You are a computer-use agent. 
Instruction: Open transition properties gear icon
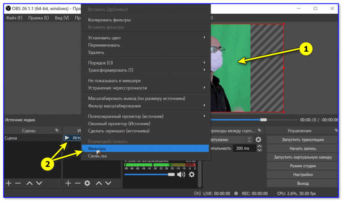pyautogui.click(x=258, y=140)
